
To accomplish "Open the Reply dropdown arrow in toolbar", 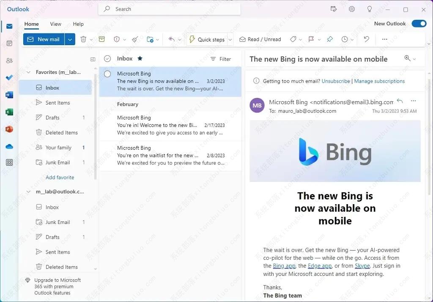I will [x=179, y=40].
